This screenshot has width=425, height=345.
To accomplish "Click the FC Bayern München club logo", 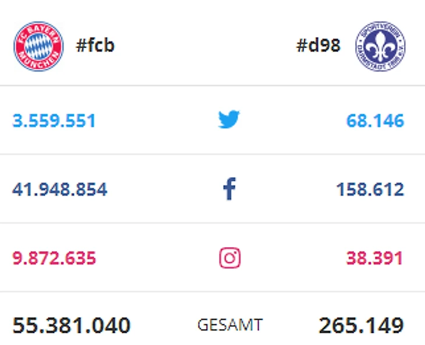I will (38, 47).
